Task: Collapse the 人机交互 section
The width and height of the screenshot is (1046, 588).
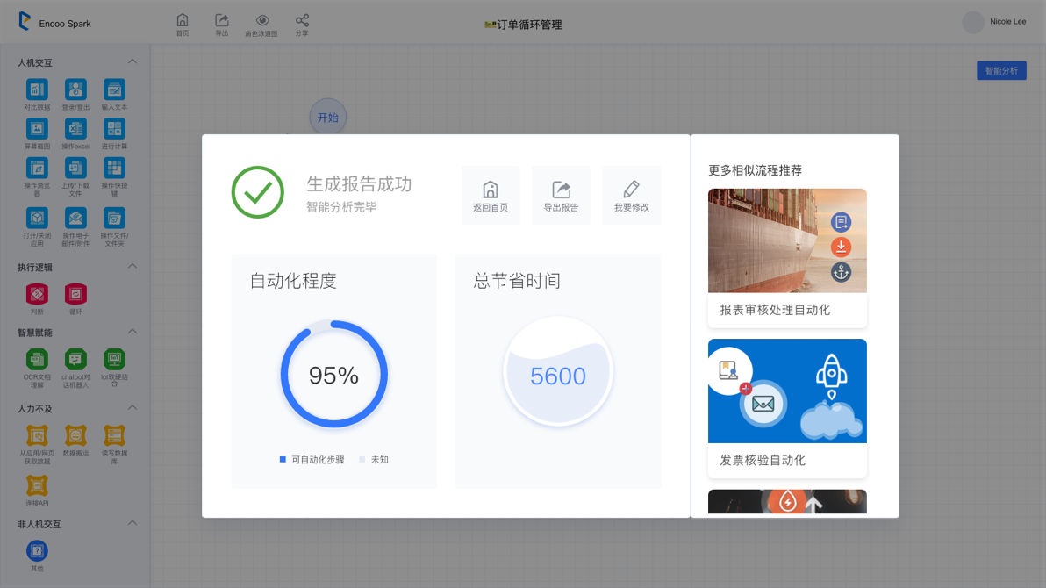Action: 133,61
